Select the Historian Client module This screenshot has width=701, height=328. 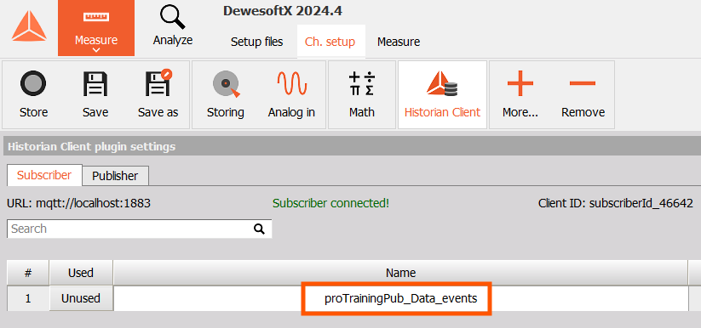442,95
